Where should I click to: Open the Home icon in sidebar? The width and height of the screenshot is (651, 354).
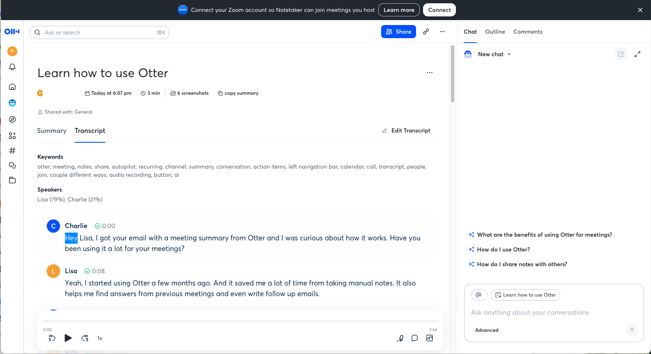pos(12,87)
